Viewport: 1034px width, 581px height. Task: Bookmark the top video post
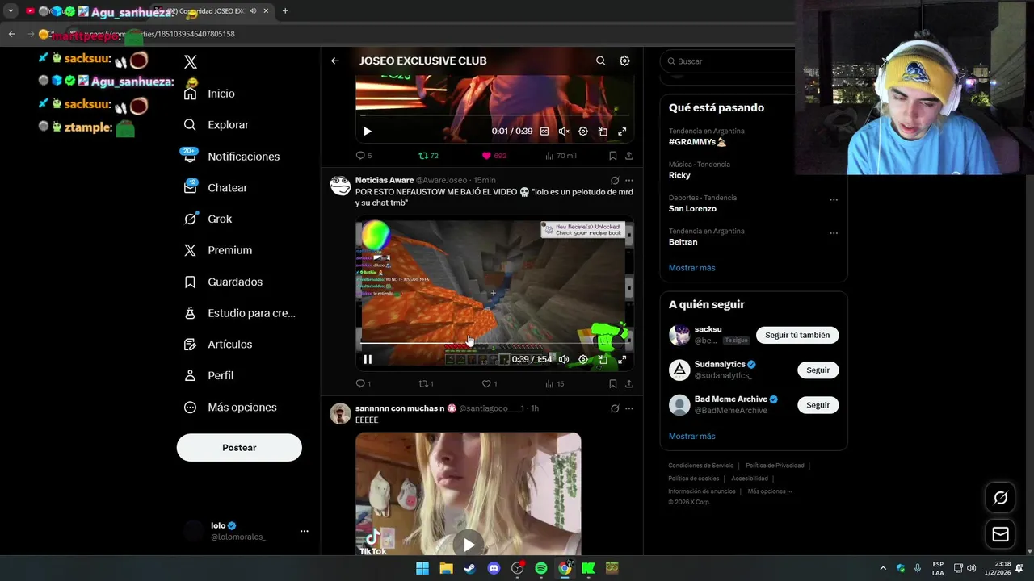tap(612, 156)
